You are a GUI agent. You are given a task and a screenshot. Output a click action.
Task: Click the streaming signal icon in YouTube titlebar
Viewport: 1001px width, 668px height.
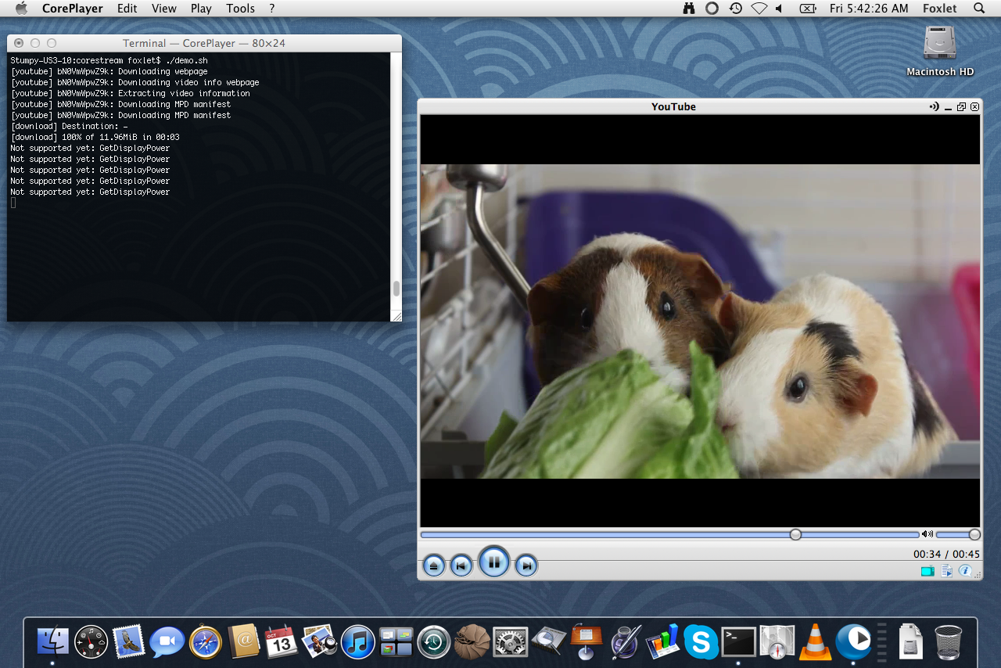(x=934, y=106)
